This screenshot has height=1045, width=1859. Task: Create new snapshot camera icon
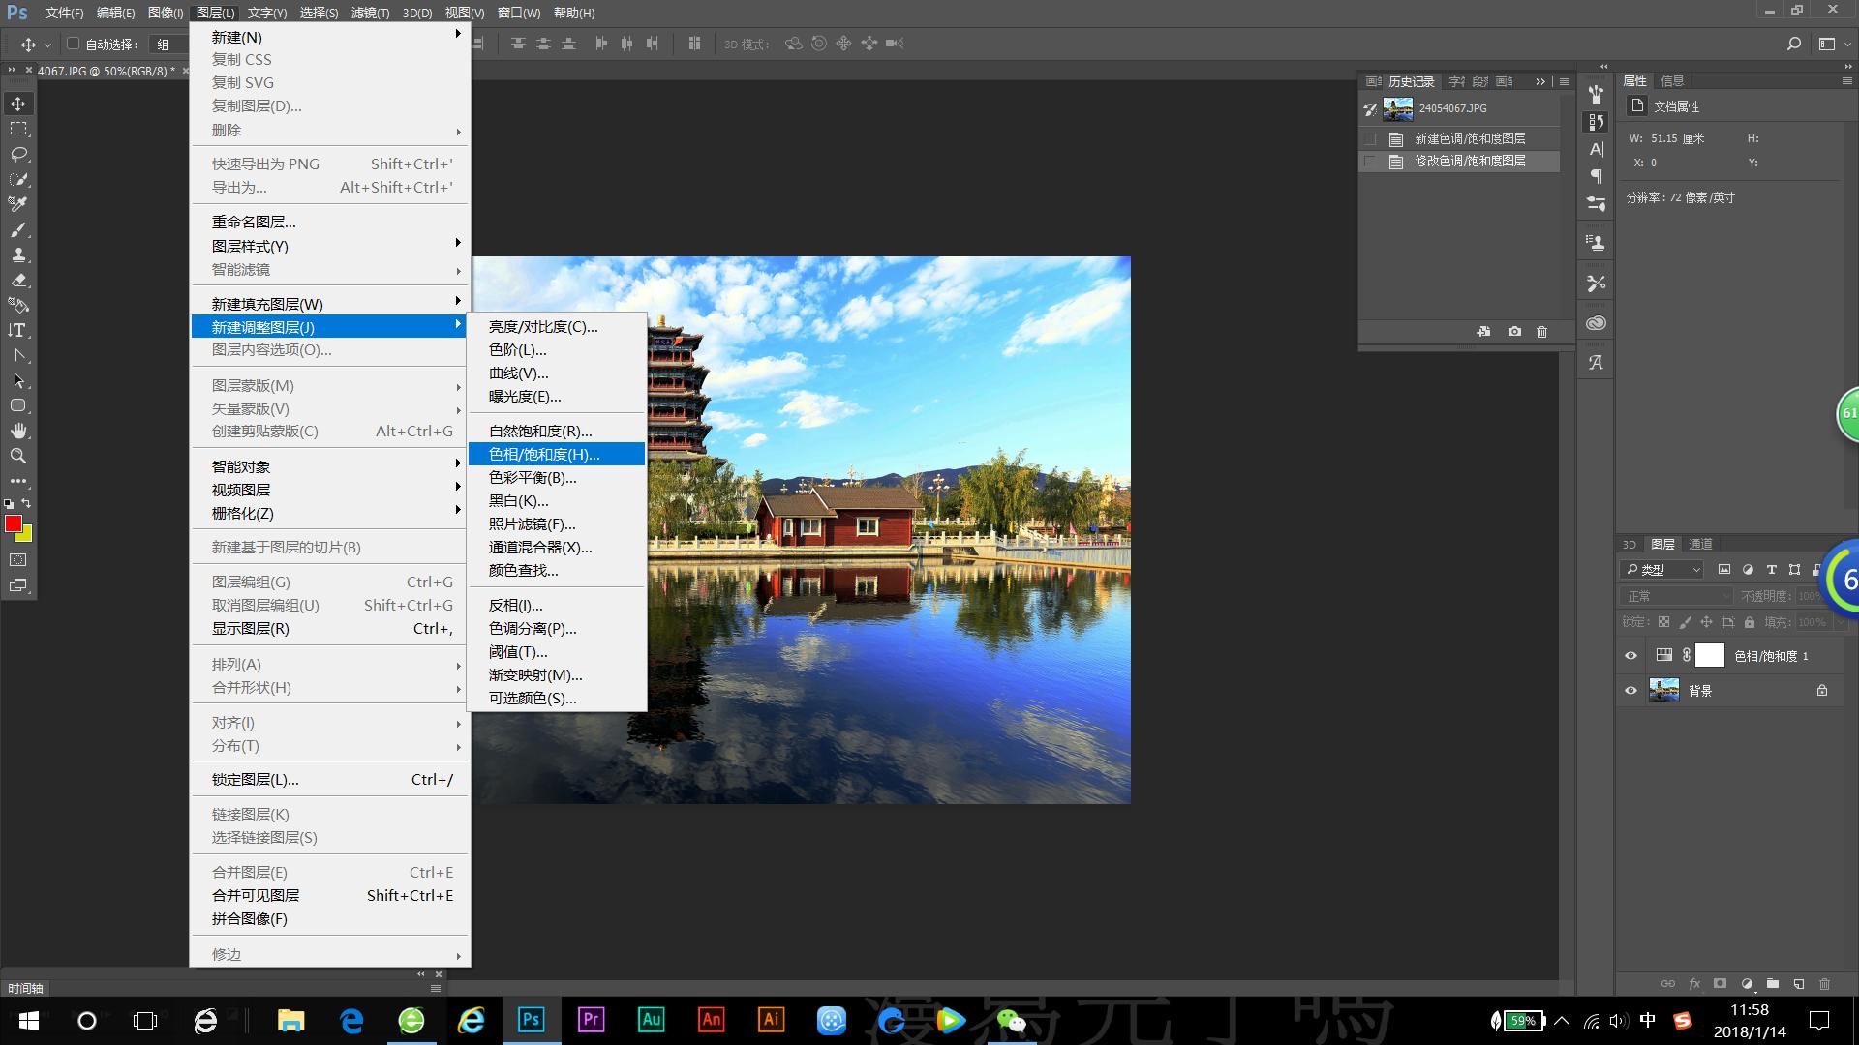pyautogui.click(x=1514, y=332)
